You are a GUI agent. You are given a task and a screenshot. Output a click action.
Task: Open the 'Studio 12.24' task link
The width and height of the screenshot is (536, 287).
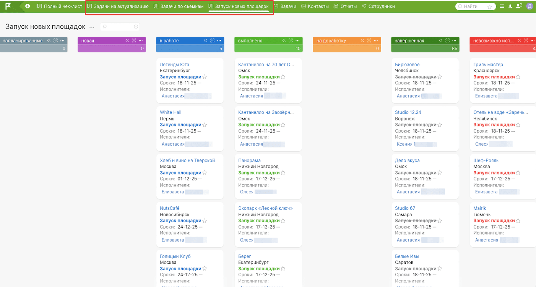(408, 112)
